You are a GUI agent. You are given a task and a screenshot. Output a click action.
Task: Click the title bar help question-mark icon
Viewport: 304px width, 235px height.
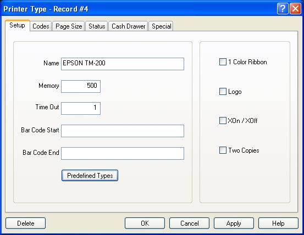(283, 9)
